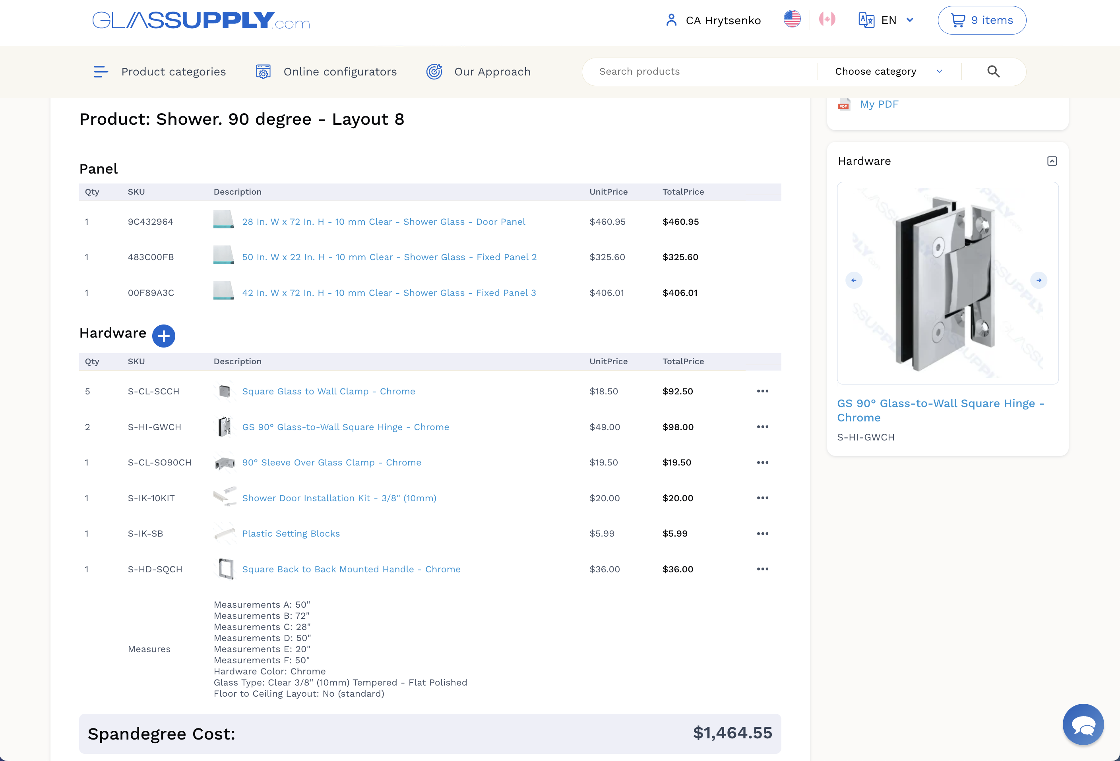Select the United States flag icon
The width and height of the screenshot is (1120, 761).
click(x=792, y=19)
